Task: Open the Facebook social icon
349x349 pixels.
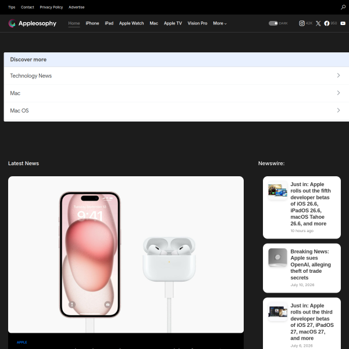Action: (x=326, y=23)
